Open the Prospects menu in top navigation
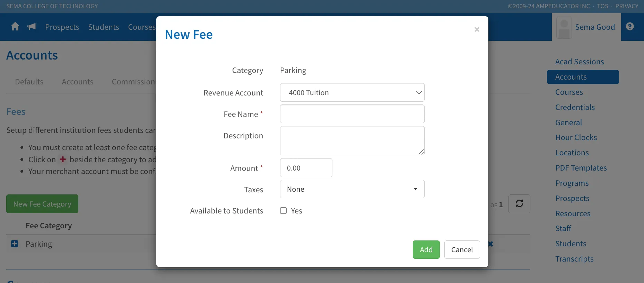This screenshot has width=644, height=283. point(62,27)
